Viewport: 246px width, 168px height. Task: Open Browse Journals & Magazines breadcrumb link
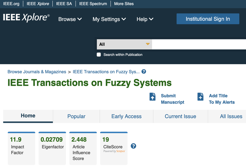point(37,72)
